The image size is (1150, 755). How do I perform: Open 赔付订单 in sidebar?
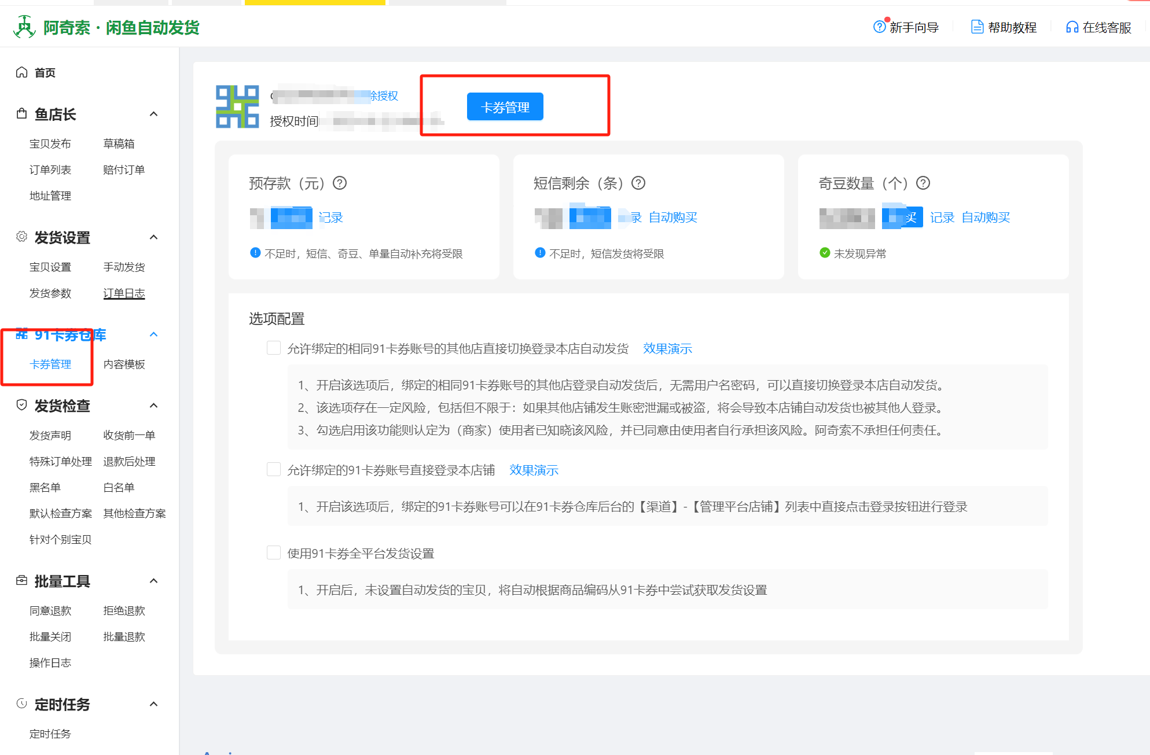tap(124, 170)
